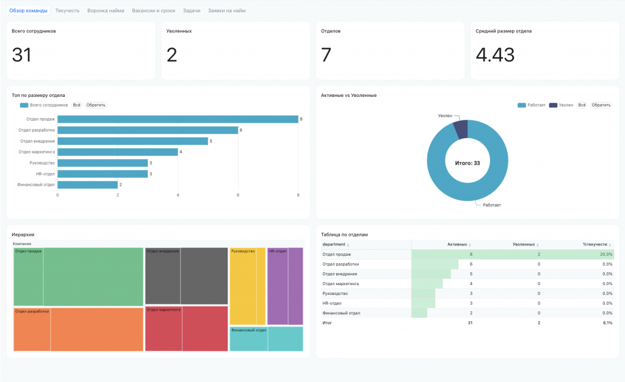Click the Средний размер отдела value 4.43
Image resolution: width=625 pixels, height=382 pixels.
click(x=495, y=55)
